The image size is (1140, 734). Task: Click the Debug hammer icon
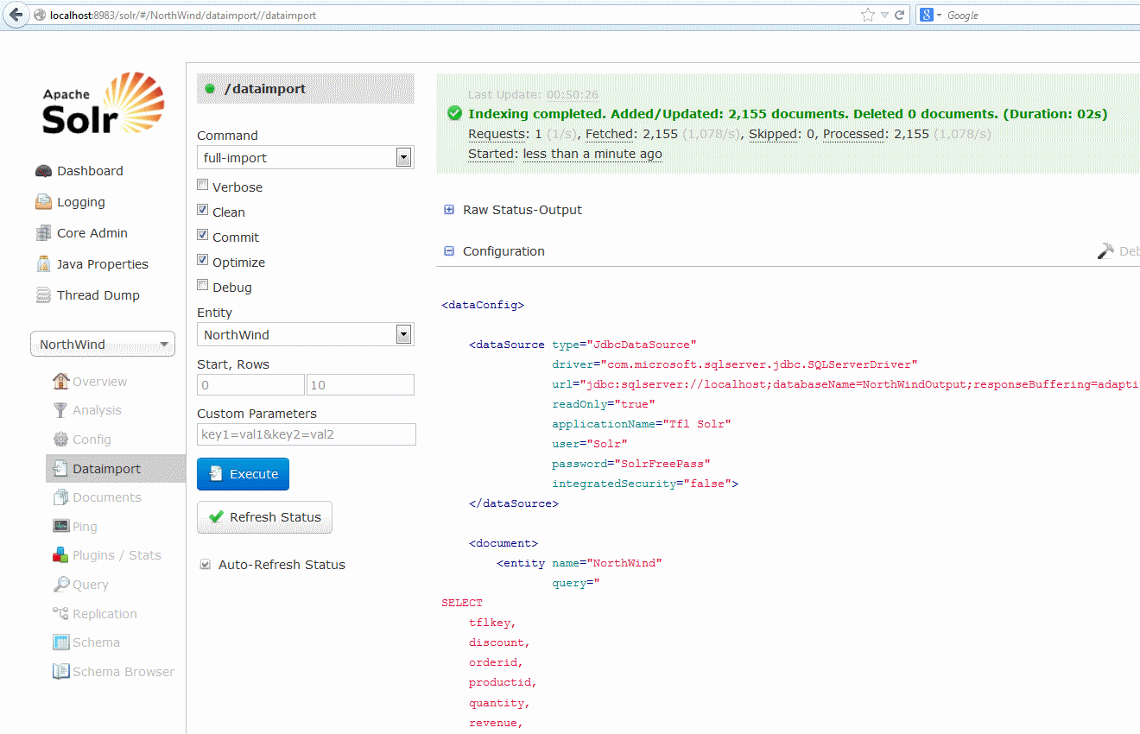pos(1105,251)
